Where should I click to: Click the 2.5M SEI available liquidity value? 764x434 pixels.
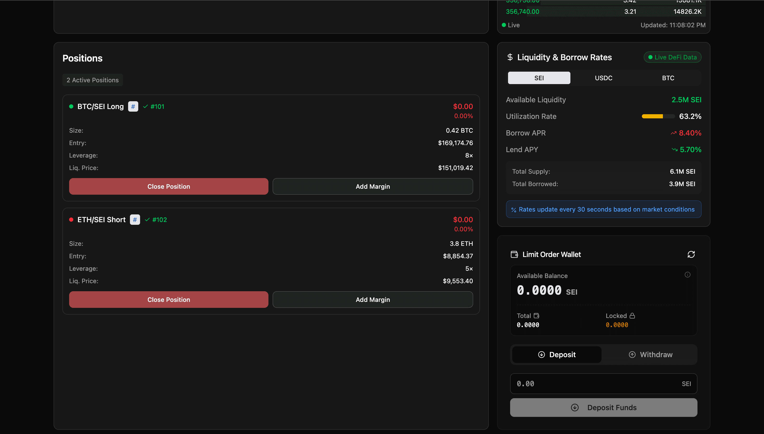tap(686, 100)
